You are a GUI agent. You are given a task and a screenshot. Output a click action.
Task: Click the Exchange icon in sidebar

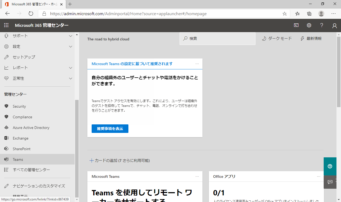click(7, 138)
